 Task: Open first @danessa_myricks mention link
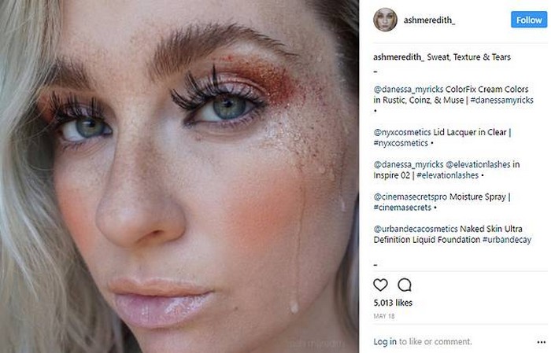click(409, 90)
